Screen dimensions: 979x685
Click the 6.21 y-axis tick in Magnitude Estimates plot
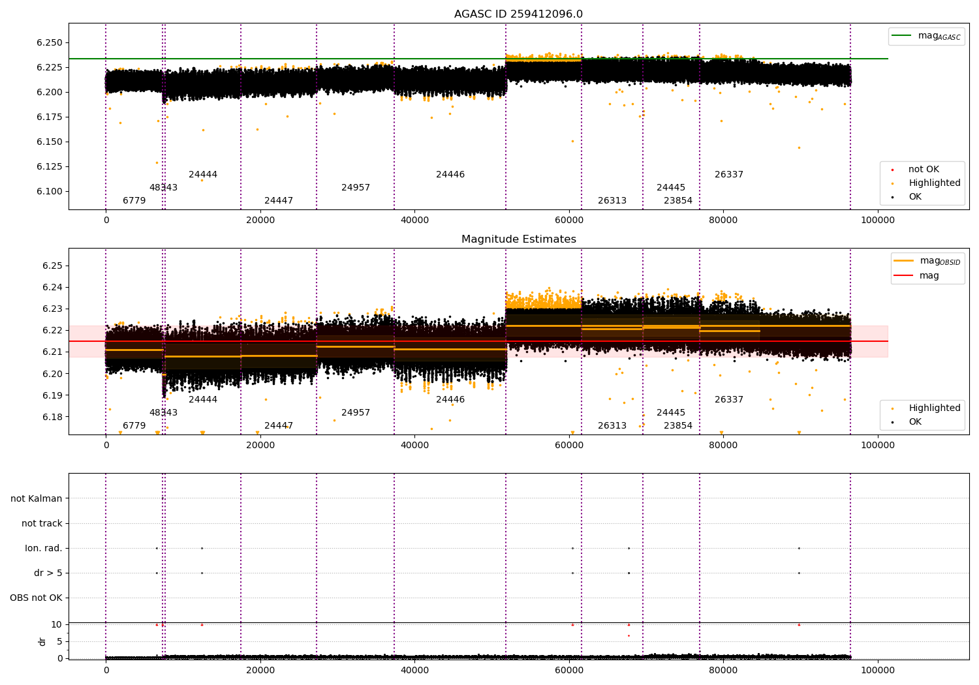[x=52, y=352]
